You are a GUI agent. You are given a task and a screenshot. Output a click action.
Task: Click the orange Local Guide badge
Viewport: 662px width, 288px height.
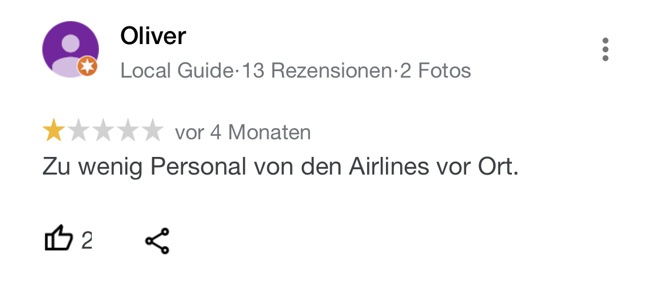[88, 68]
